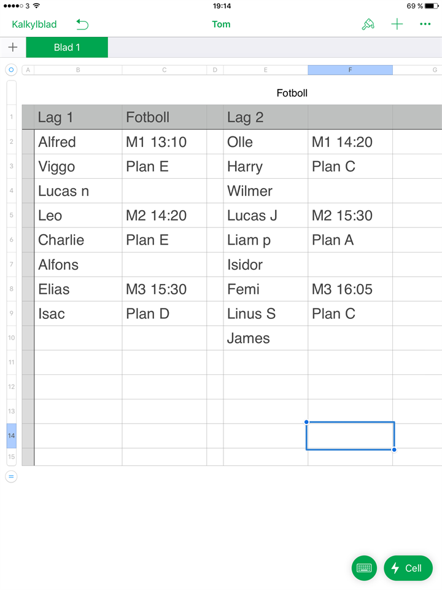This screenshot has height=590, width=442.
Task: Tap the plus insert icon in the toolbar
Action: coord(397,24)
